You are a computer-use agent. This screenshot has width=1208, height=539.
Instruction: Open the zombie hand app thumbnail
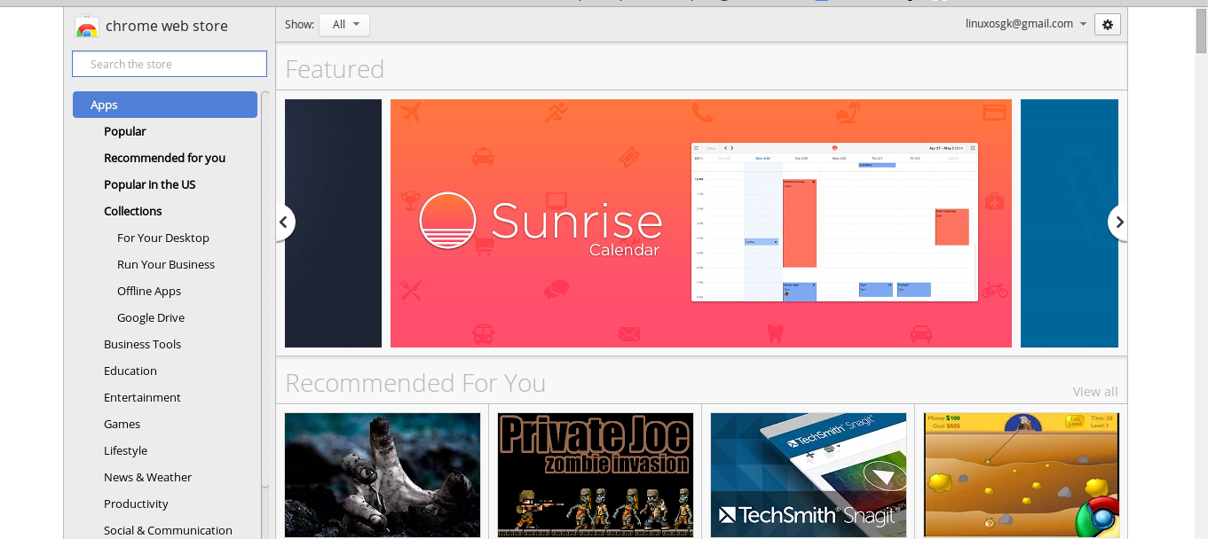tap(383, 475)
